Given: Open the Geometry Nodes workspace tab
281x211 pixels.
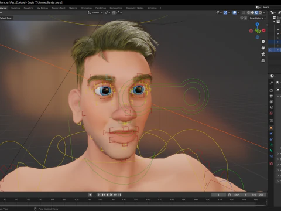Looking at the screenshot, I should (135, 8).
